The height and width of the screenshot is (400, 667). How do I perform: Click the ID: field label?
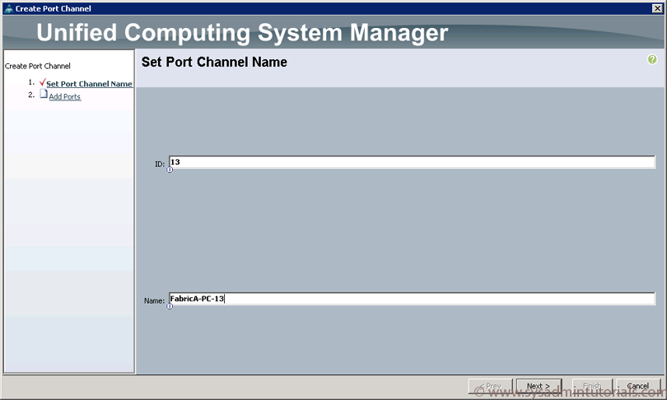(x=160, y=164)
